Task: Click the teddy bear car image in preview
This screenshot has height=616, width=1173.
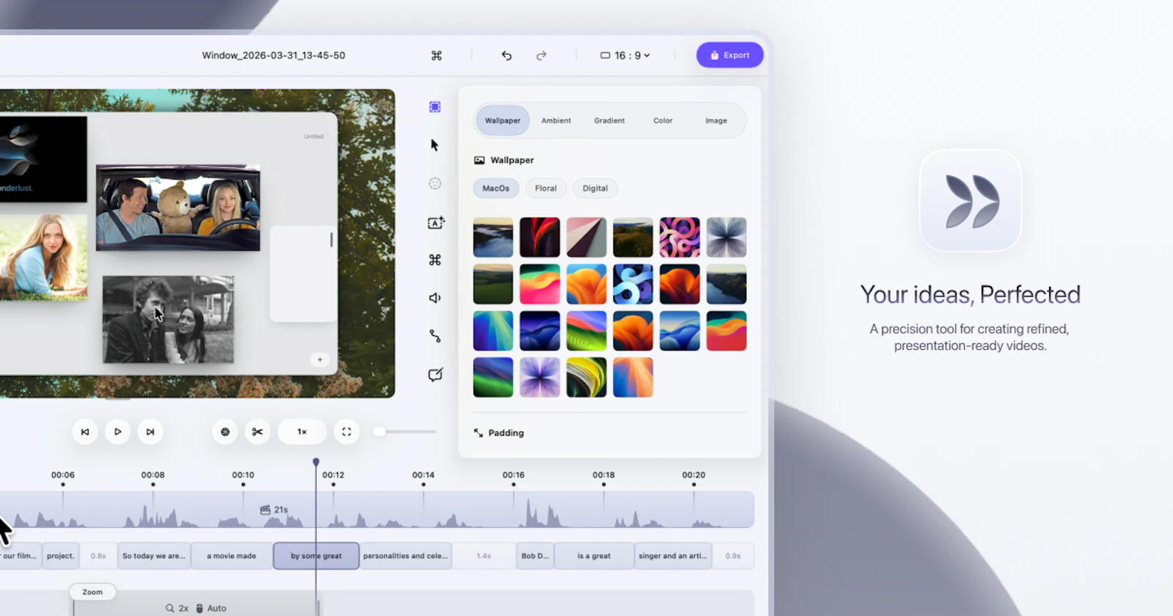Action: (178, 208)
